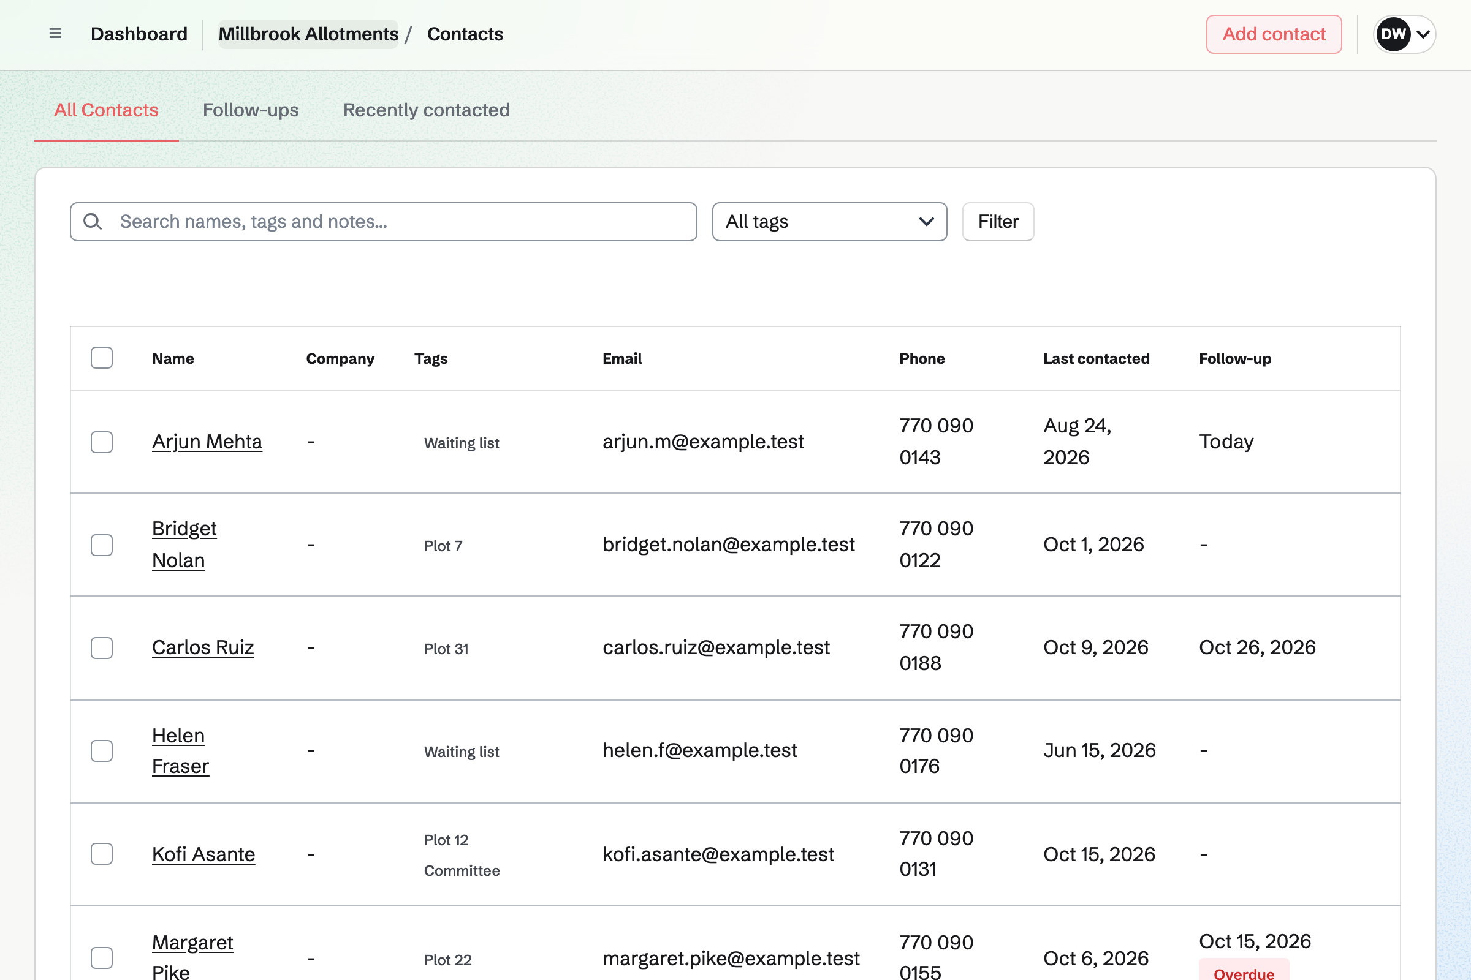Select the Helen Fraser row checkbox

click(x=101, y=751)
